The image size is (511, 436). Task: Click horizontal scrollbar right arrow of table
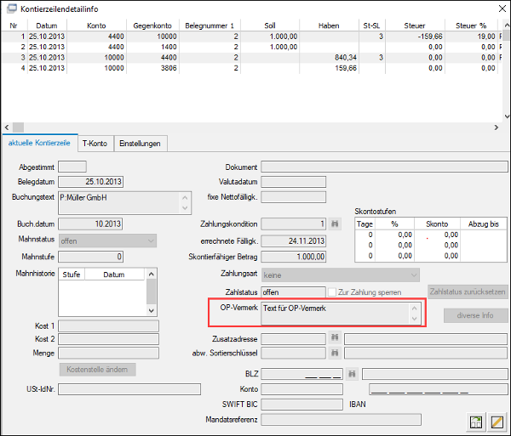[x=497, y=127]
